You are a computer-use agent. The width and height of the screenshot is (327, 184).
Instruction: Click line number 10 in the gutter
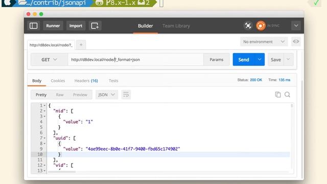pos(40,154)
